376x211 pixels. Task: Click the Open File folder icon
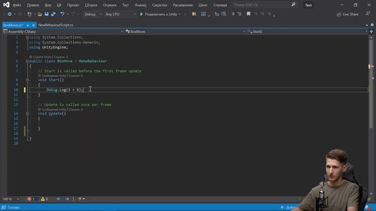40,14
